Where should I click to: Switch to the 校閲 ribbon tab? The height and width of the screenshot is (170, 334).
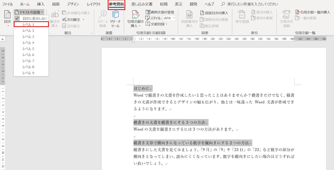[x=163, y=4]
